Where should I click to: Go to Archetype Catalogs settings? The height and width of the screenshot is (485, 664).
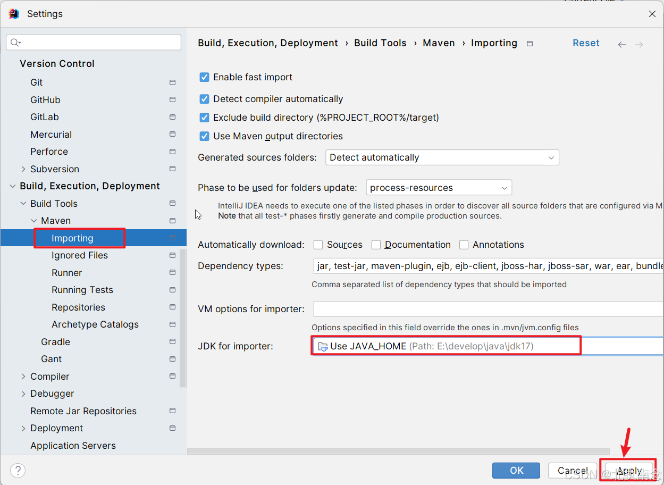(95, 324)
